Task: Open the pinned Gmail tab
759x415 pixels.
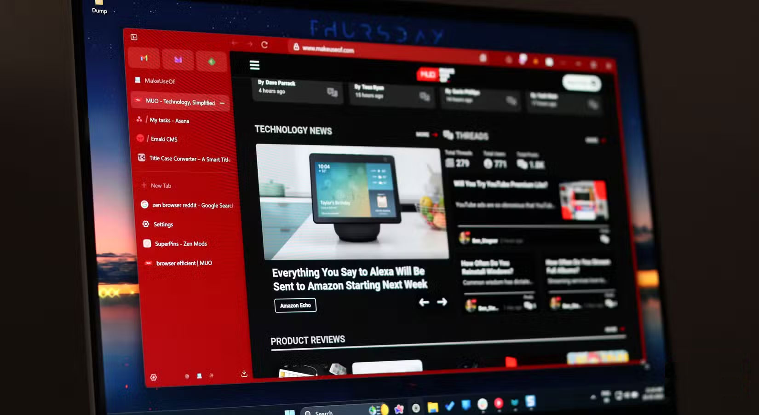Action: 144,58
